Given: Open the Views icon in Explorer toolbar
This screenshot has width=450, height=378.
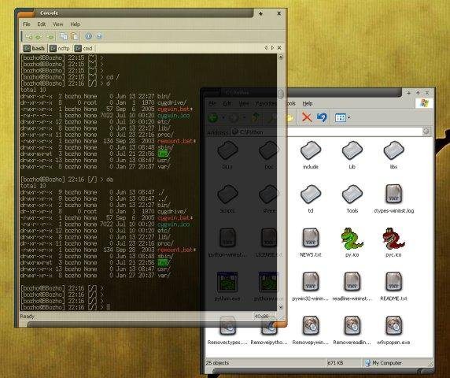Looking at the screenshot, I should [x=341, y=117].
